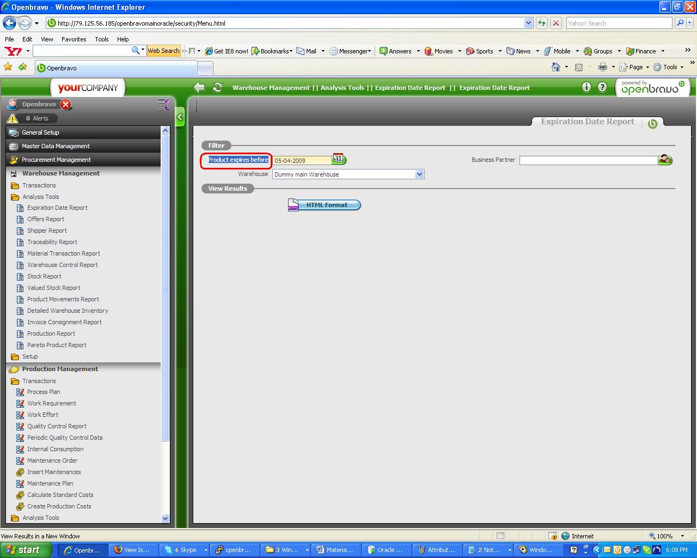Click the Yahoo Web Search button
The image size is (697, 558).
point(163,51)
